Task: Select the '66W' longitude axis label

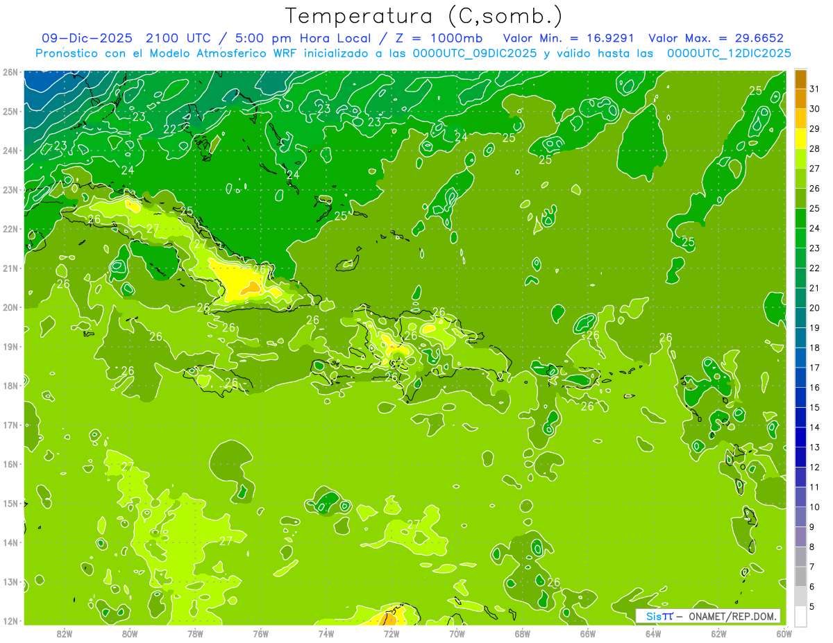Action: click(x=588, y=633)
